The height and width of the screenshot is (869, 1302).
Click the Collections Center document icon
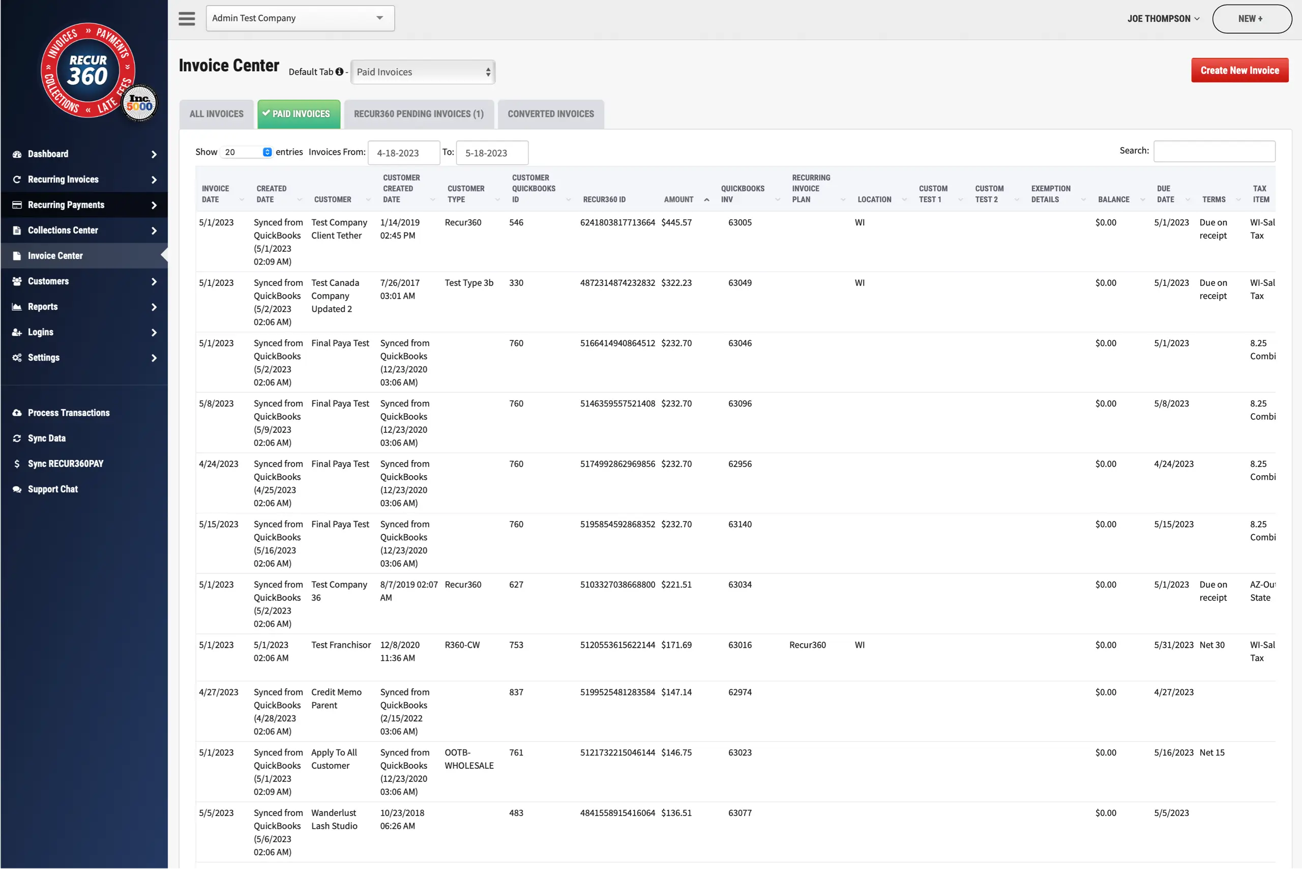click(x=17, y=230)
